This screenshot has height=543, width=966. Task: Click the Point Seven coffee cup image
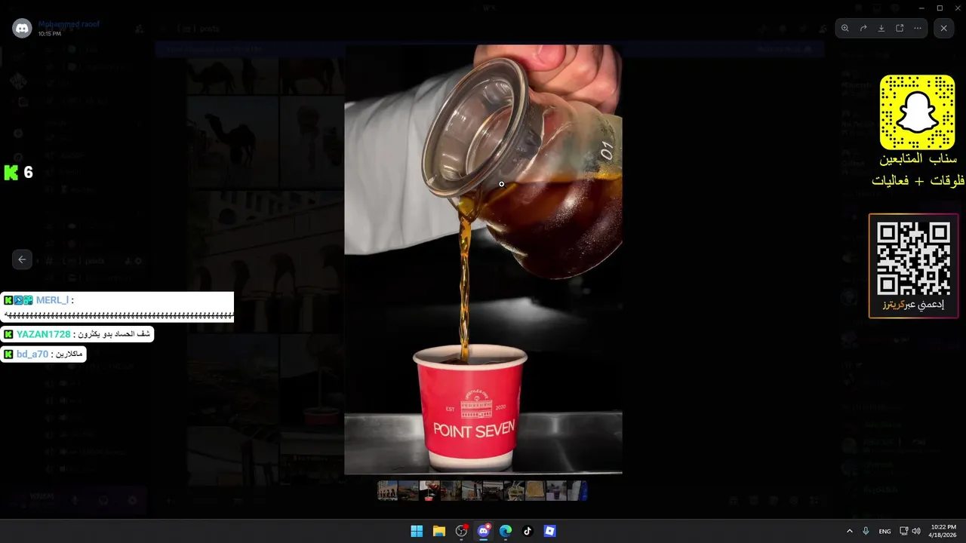tap(483, 259)
